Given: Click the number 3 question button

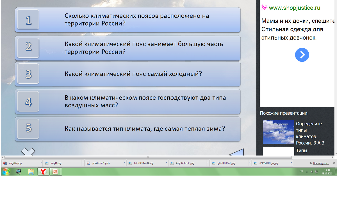Looking at the screenshot, I should 28,73.
